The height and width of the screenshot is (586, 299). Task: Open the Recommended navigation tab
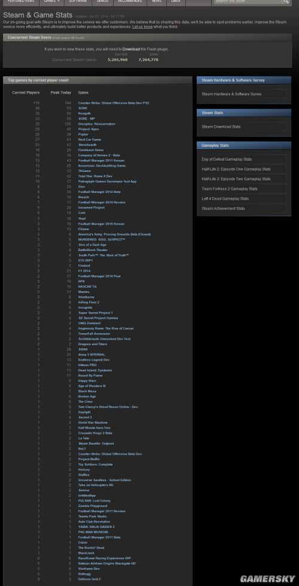click(130, 2)
